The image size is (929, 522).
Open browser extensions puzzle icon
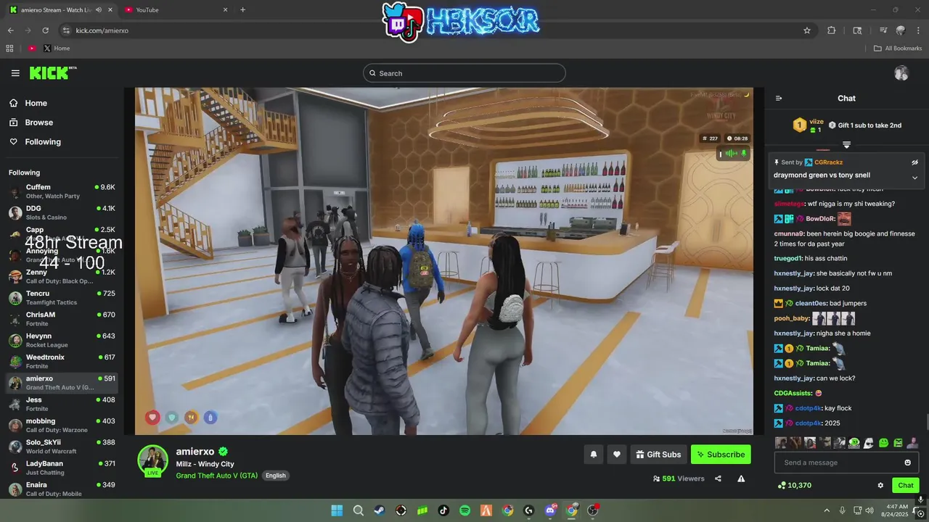click(x=832, y=30)
